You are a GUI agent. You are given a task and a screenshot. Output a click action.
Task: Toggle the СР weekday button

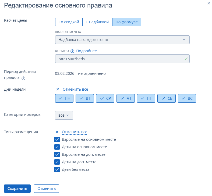[105, 98]
